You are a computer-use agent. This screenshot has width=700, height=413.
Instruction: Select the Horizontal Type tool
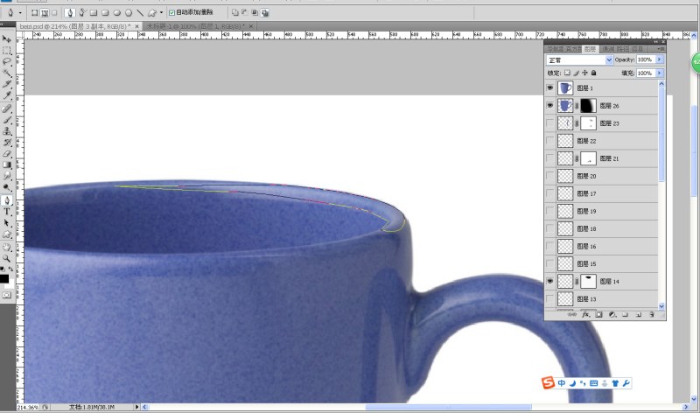click(7, 212)
